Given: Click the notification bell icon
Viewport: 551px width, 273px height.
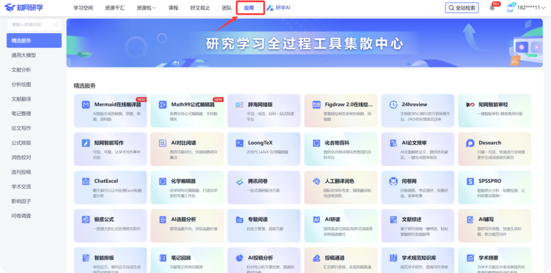Looking at the screenshot, I should (x=492, y=8).
